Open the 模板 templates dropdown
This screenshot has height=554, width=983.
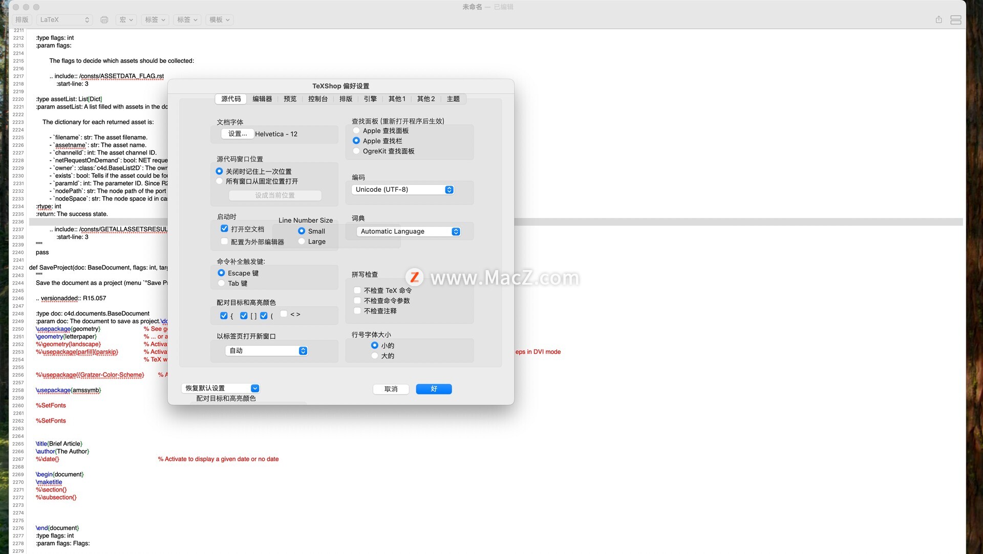(x=219, y=20)
